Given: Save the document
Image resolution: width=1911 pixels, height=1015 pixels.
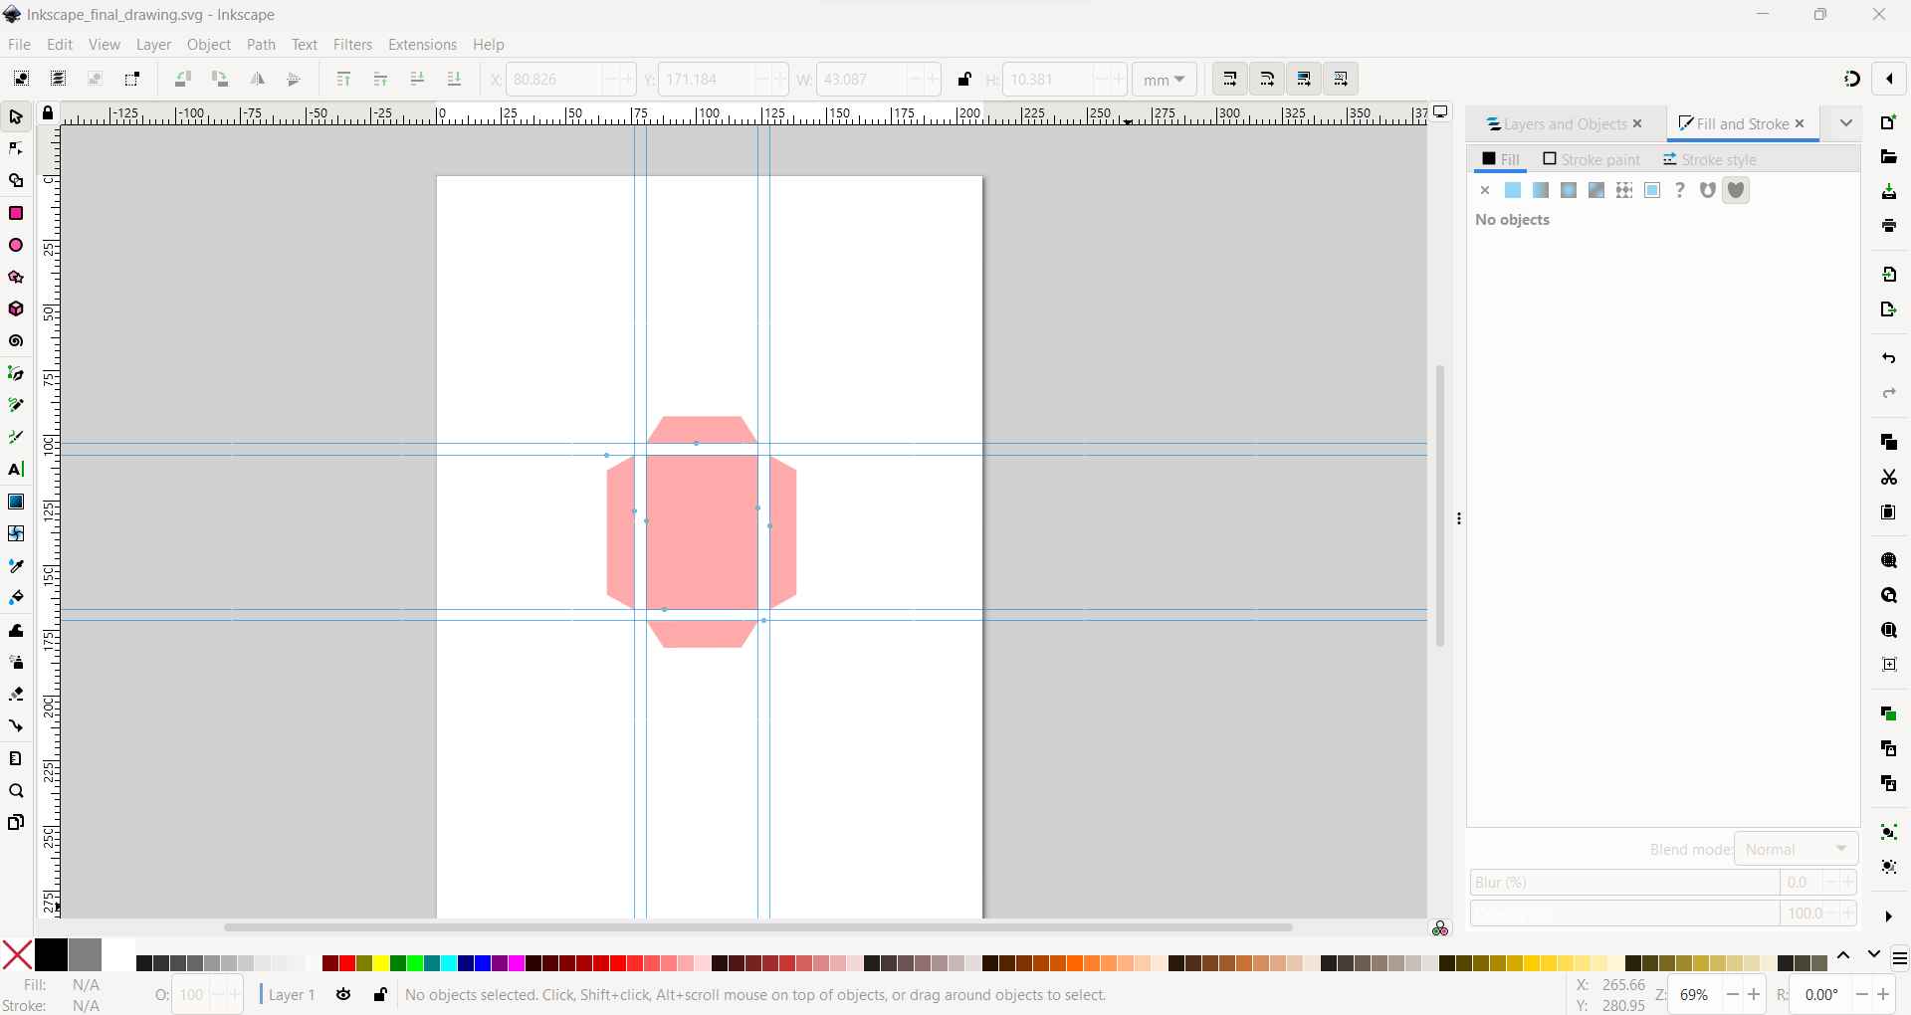Looking at the screenshot, I should click(1889, 192).
